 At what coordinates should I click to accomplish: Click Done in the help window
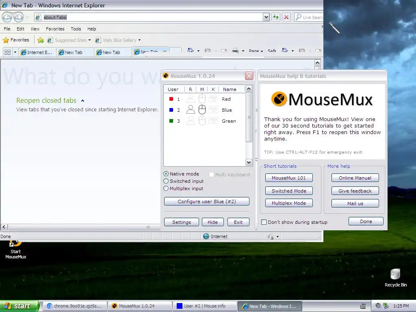pyautogui.click(x=366, y=221)
